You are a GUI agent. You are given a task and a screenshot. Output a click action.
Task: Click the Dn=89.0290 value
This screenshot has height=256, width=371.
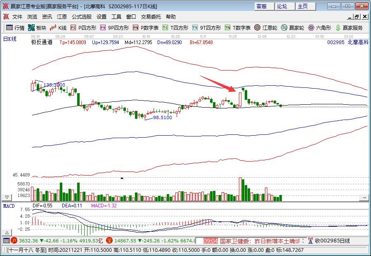pos(170,42)
